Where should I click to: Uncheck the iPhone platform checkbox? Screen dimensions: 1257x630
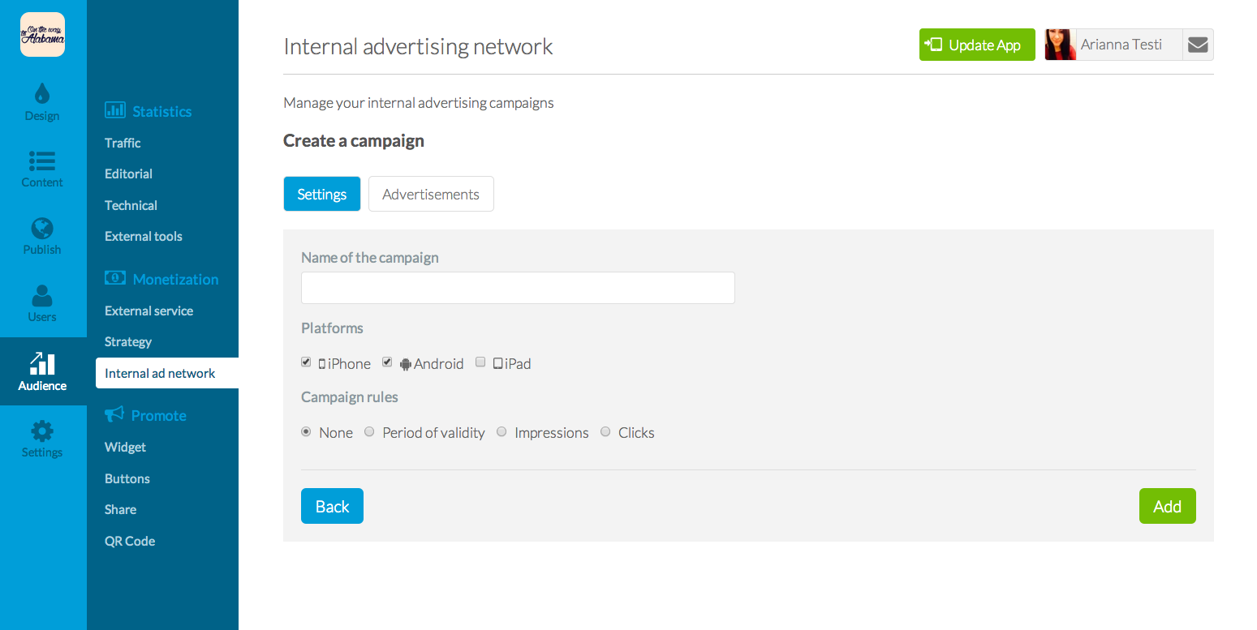tap(306, 362)
